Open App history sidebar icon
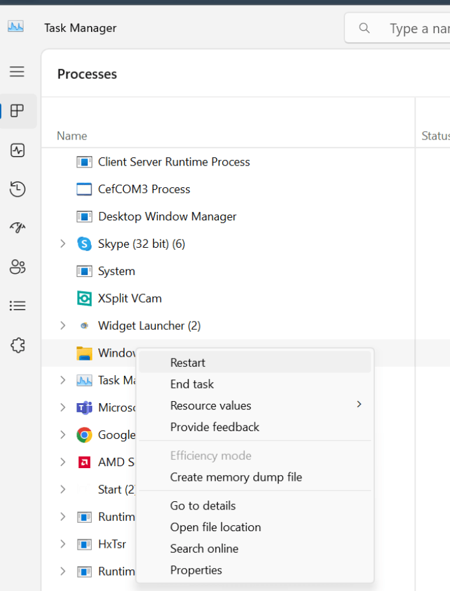Image resolution: width=450 pixels, height=591 pixels. point(17,189)
